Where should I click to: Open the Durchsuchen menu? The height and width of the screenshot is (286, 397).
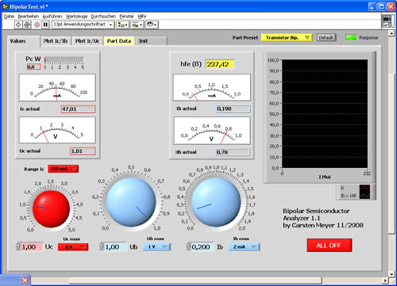pyautogui.click(x=103, y=17)
